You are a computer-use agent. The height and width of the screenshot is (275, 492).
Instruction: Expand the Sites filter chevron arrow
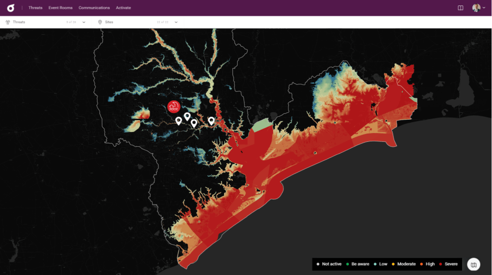point(176,22)
